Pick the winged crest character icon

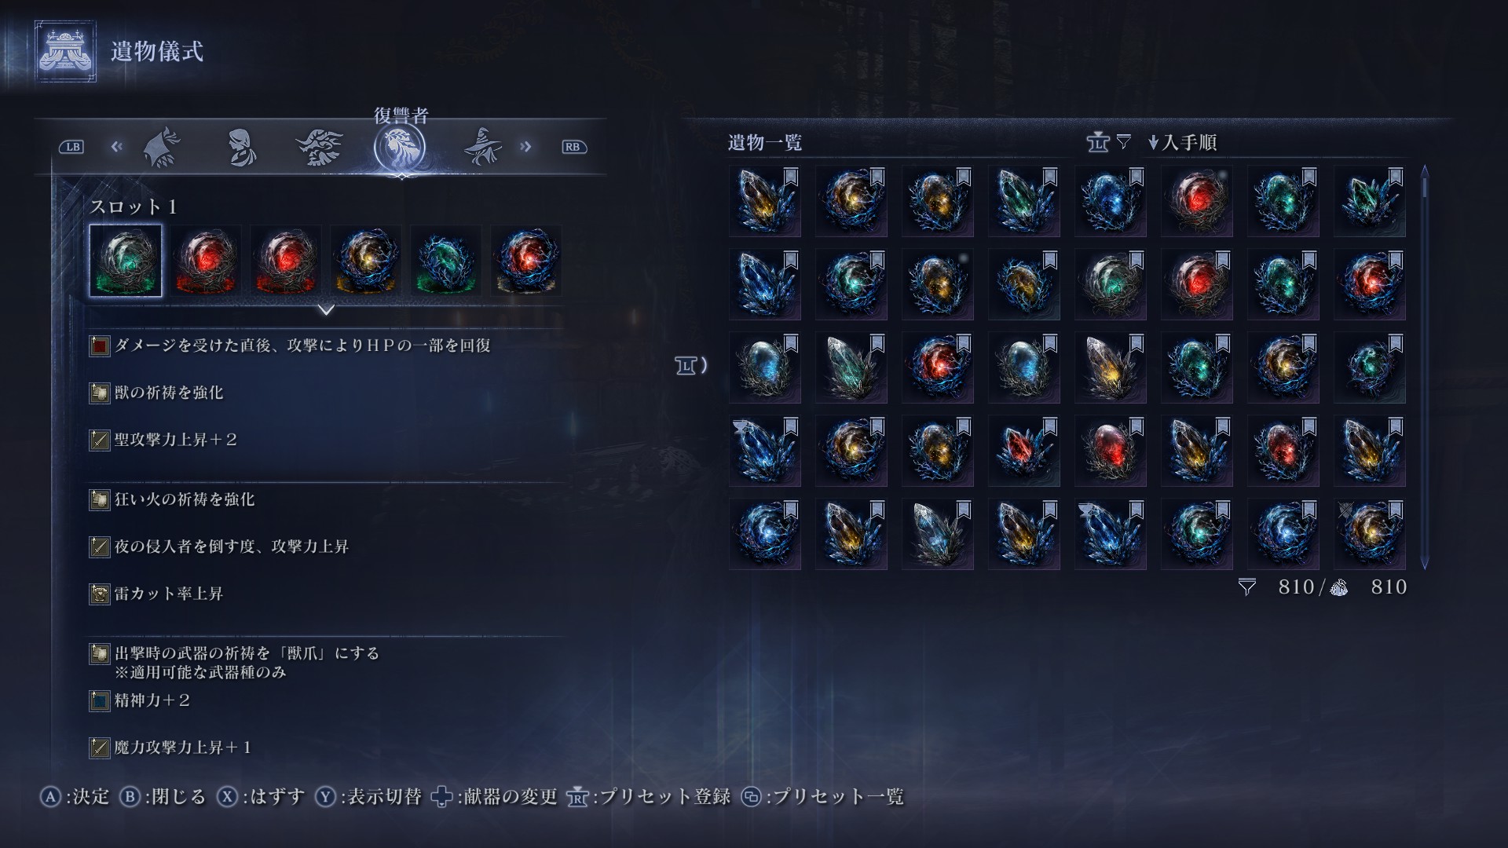tap(320, 147)
